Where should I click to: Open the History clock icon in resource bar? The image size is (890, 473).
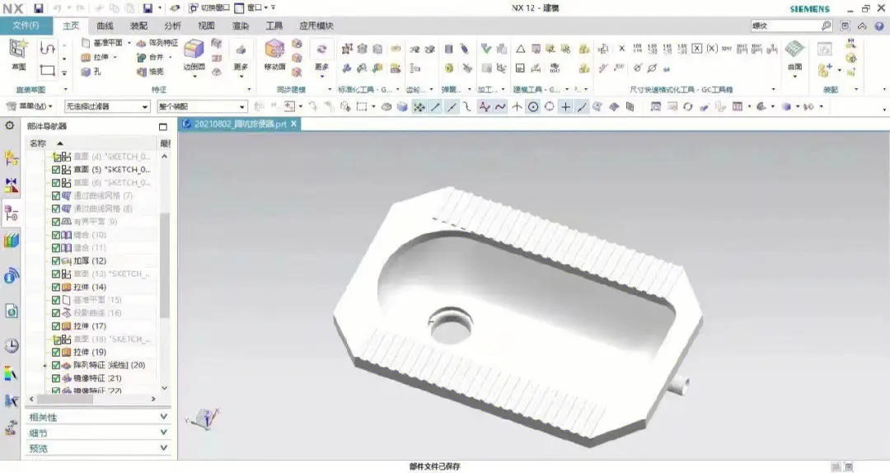point(11,345)
